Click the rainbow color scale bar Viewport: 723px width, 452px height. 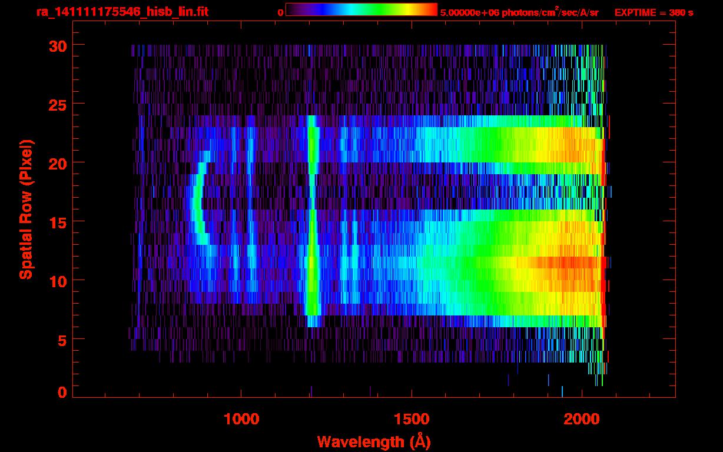click(x=361, y=9)
